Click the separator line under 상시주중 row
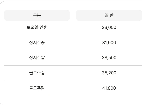 pyautogui.click(x=73, y=50)
